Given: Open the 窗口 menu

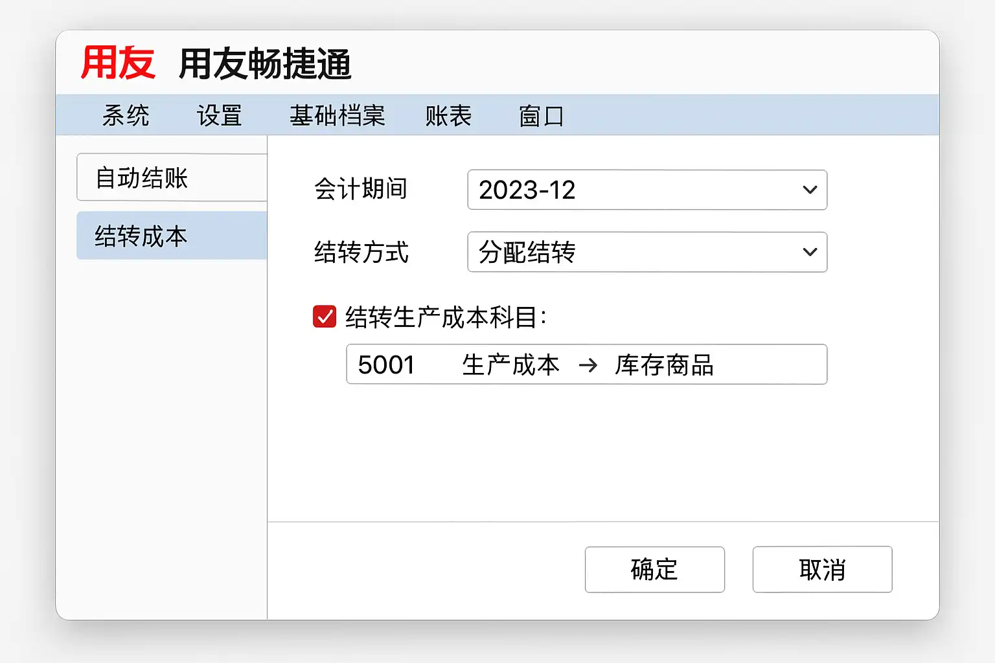Looking at the screenshot, I should tap(542, 116).
